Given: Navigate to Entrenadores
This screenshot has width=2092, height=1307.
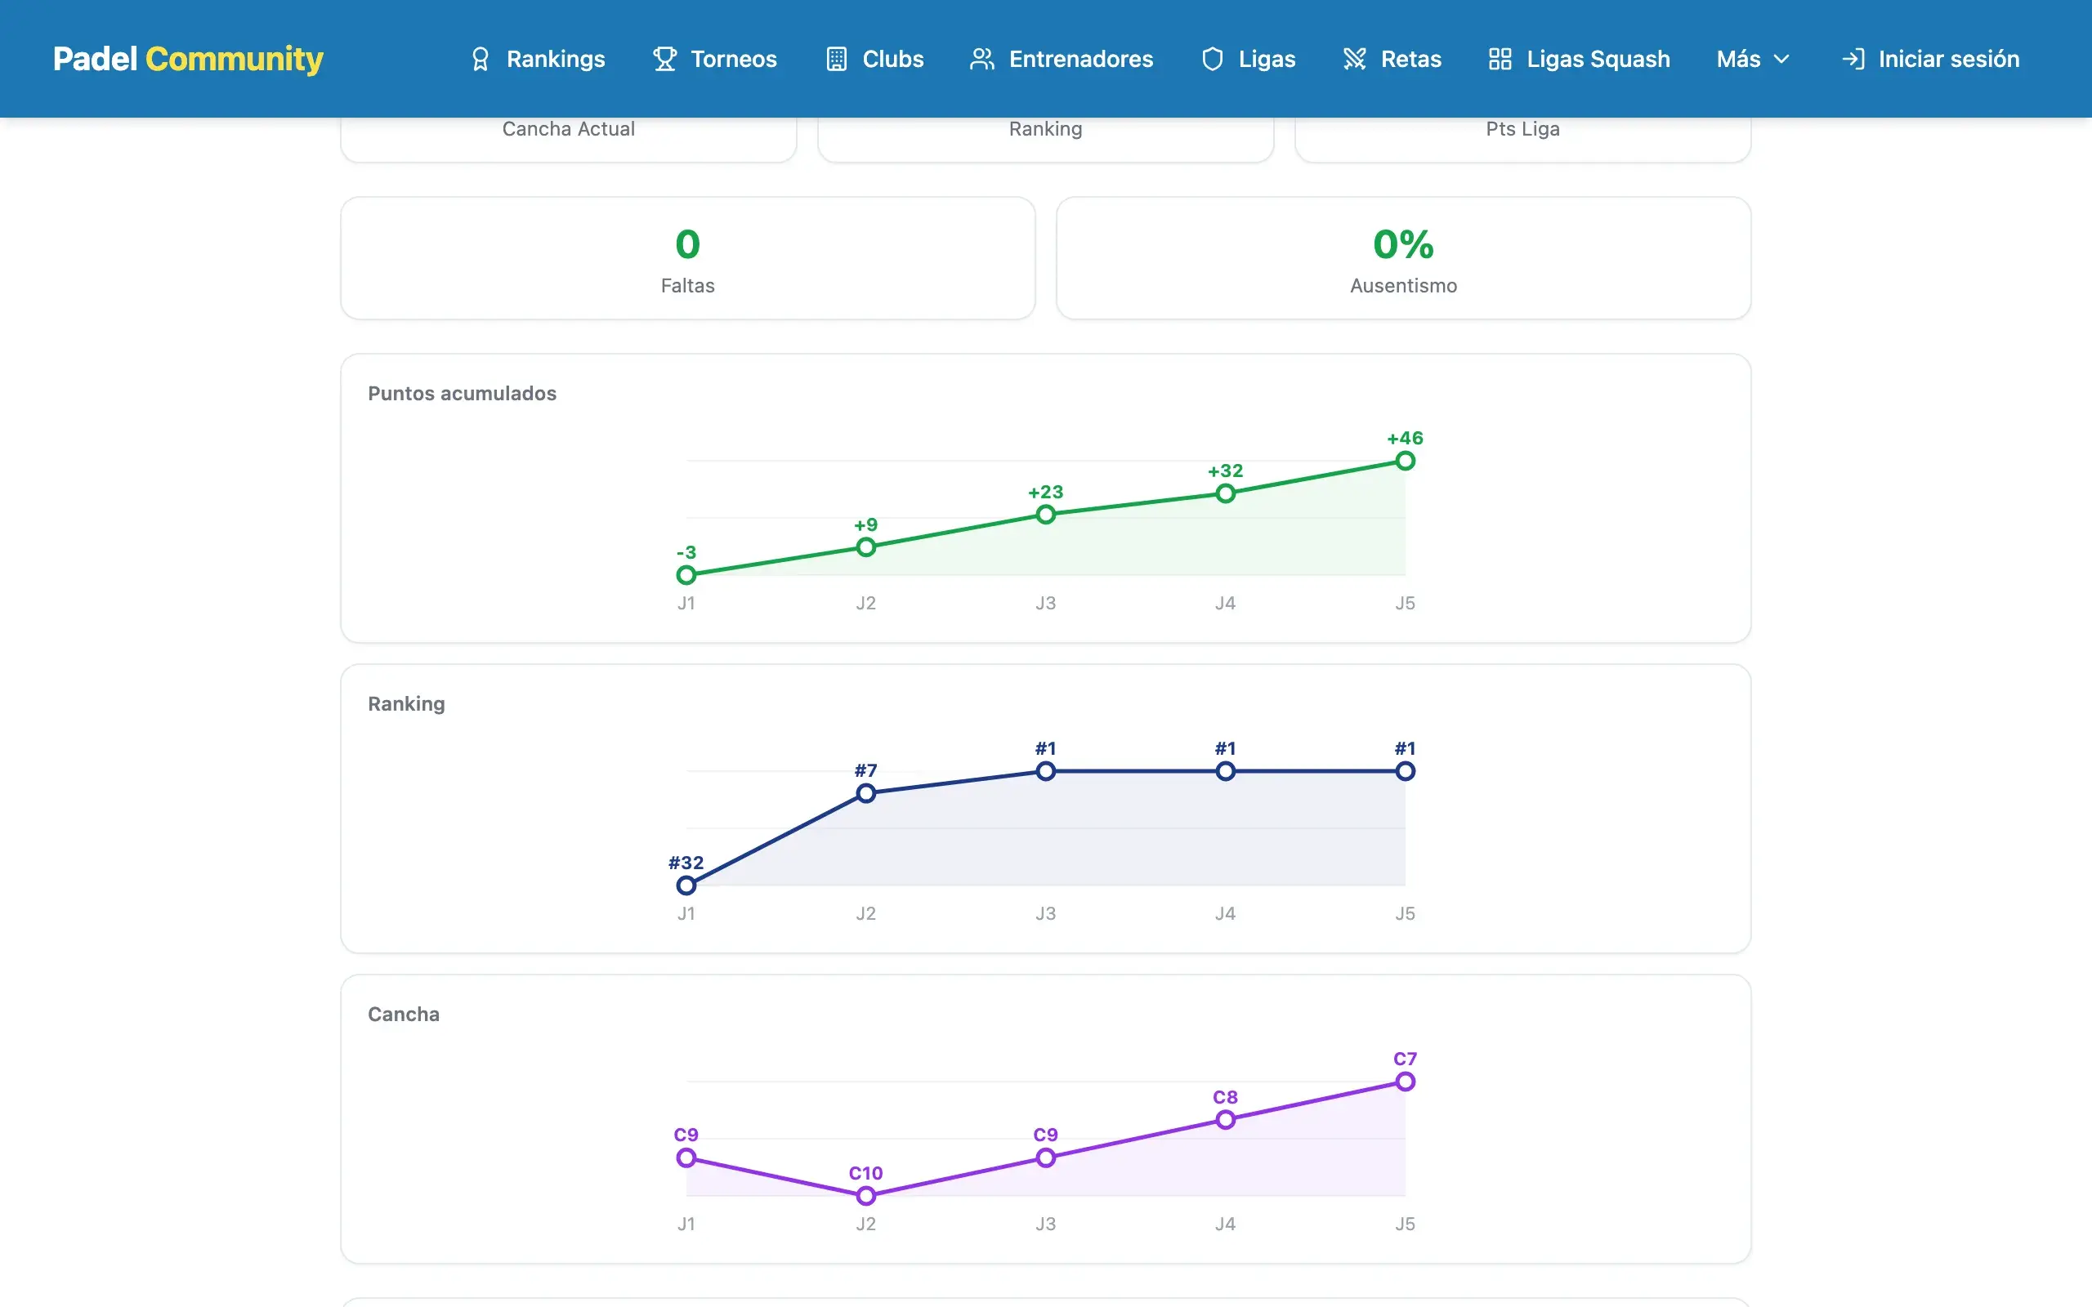Looking at the screenshot, I should pyautogui.click(x=1062, y=59).
